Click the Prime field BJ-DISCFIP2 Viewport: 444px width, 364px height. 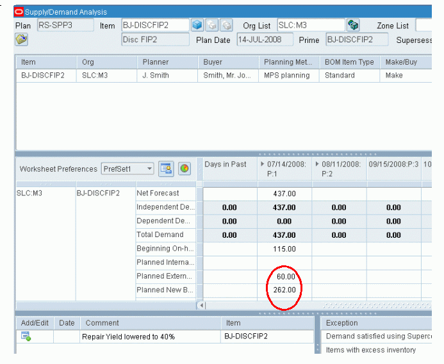[x=357, y=39]
